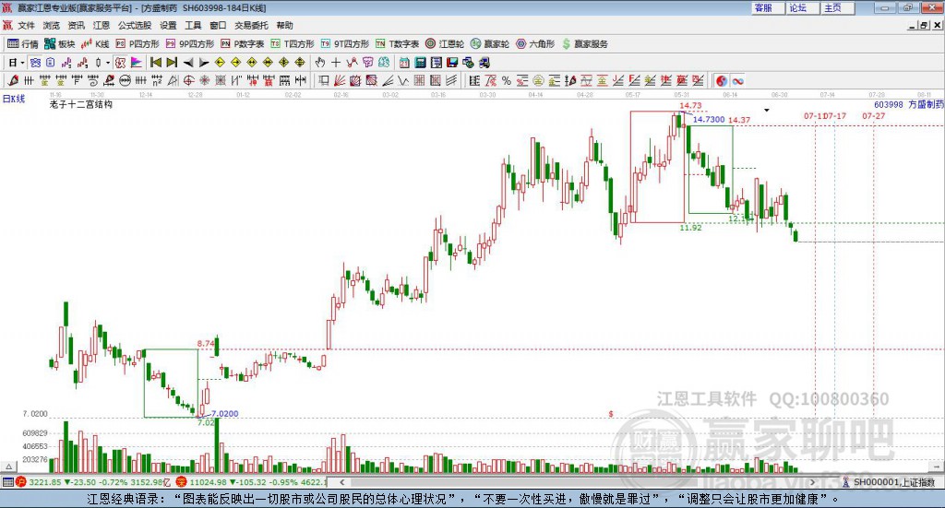
Task: Select the hand pan tool
Action: click(319, 63)
